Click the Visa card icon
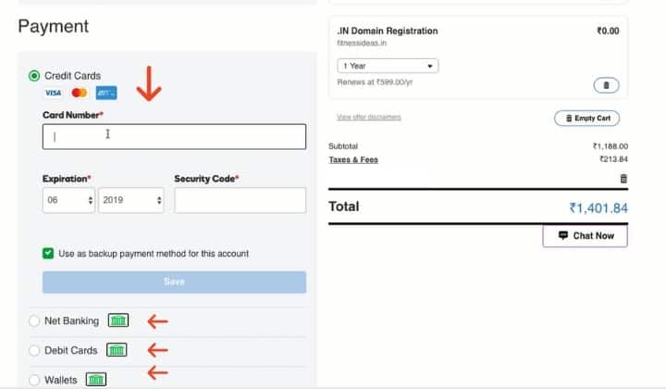The height and width of the screenshot is (389, 666). click(53, 94)
